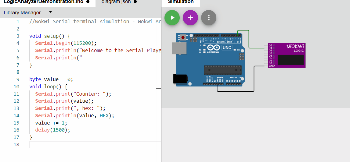Click the Arduino DC power jack
350x162 pixels.
[x=181, y=79]
